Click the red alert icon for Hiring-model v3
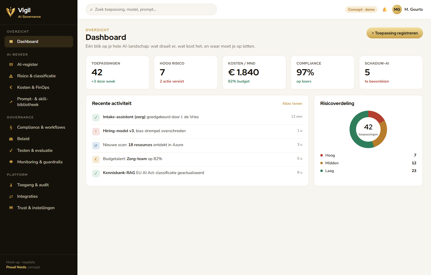431x275 pixels. click(96, 131)
